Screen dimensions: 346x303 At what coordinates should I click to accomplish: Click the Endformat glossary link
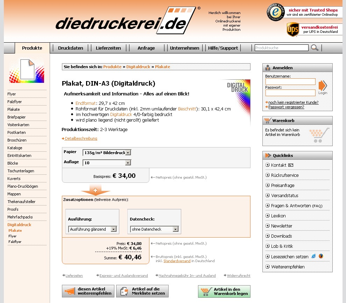85,103
